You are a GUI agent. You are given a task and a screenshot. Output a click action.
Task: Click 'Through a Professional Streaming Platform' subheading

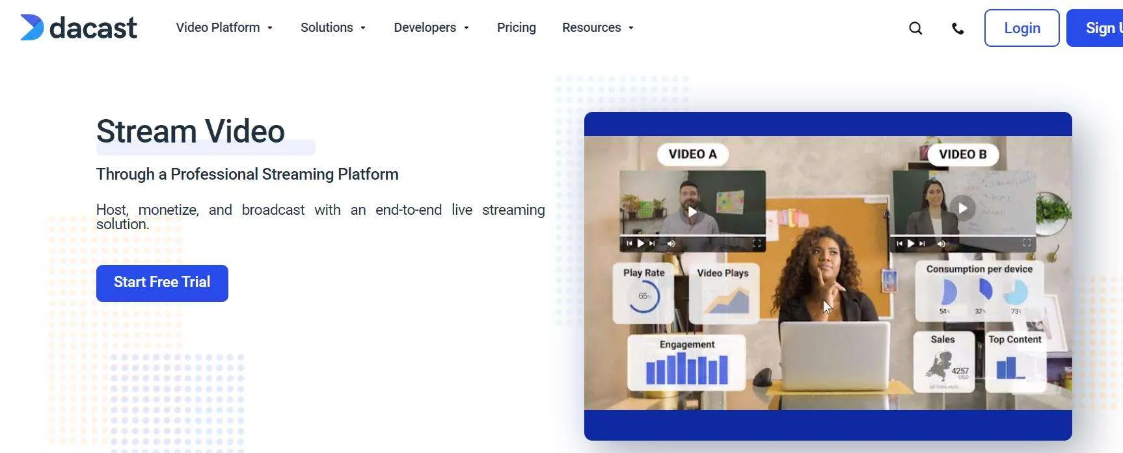point(247,174)
